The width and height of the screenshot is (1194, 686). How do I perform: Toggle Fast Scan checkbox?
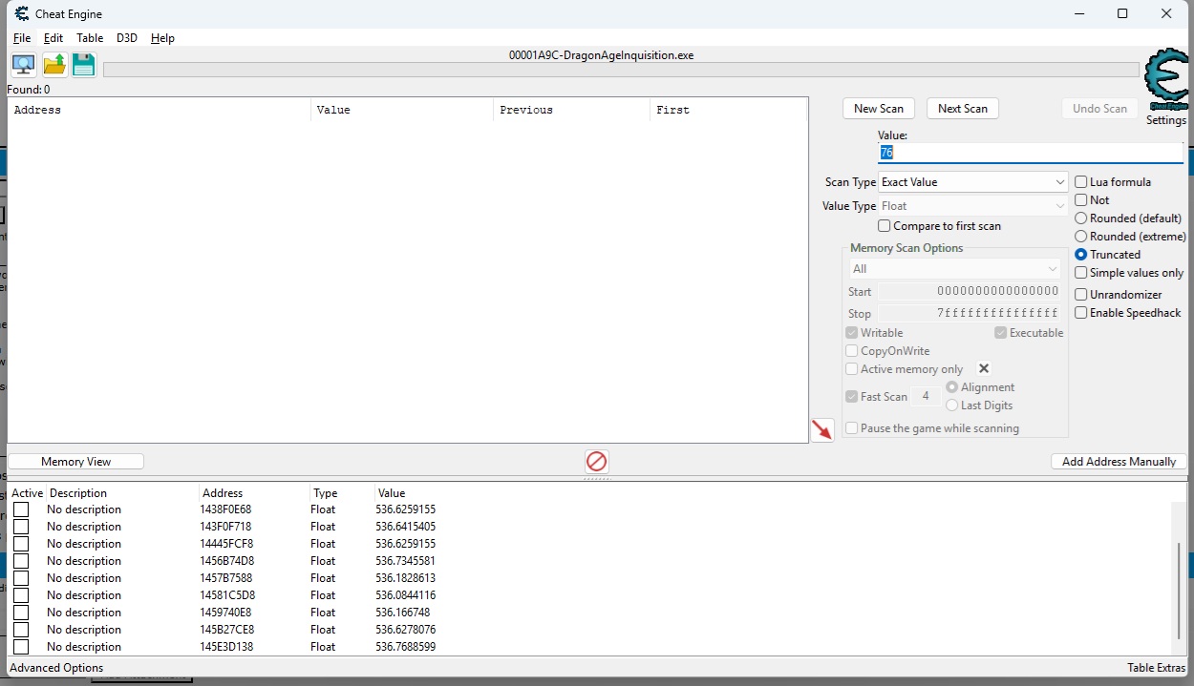[x=852, y=397]
